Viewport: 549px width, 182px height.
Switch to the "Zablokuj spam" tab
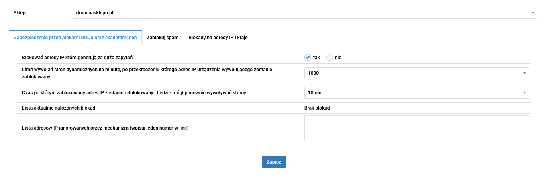click(x=163, y=38)
